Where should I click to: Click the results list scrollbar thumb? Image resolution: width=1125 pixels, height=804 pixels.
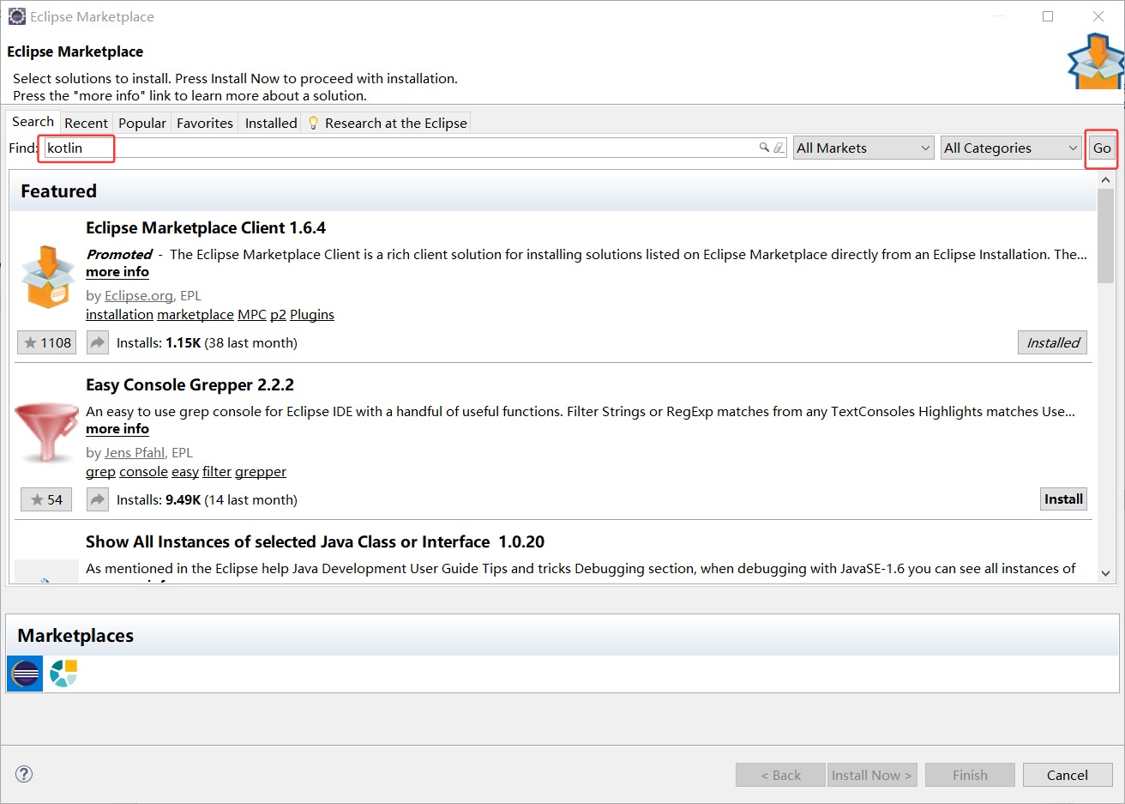pyautogui.click(x=1105, y=236)
